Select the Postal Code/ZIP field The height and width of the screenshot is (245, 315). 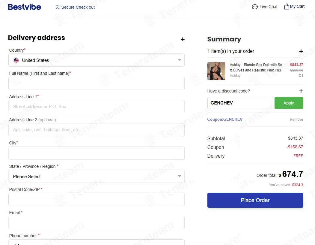point(97,199)
